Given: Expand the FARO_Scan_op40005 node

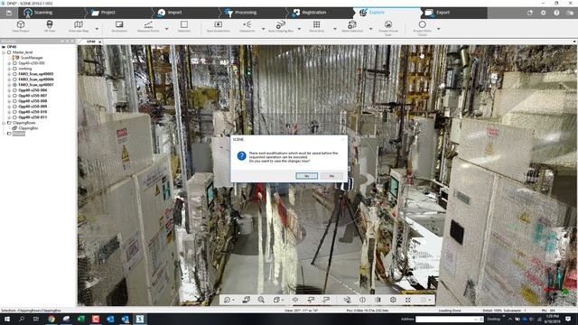Looking at the screenshot, I should pyautogui.click(x=9, y=74).
